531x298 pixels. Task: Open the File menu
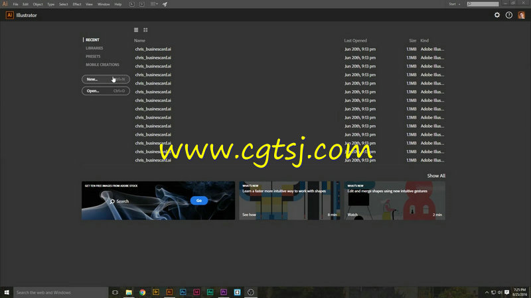[15, 4]
